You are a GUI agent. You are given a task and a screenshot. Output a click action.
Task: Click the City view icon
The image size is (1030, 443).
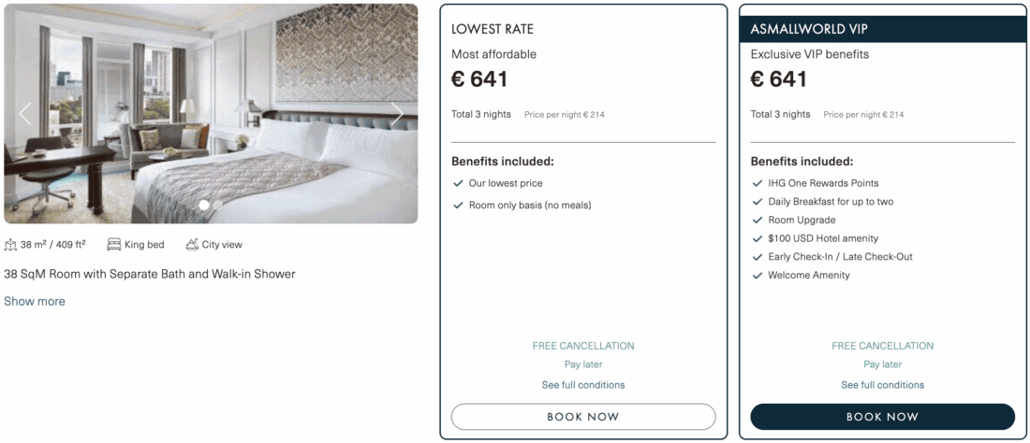coord(192,245)
